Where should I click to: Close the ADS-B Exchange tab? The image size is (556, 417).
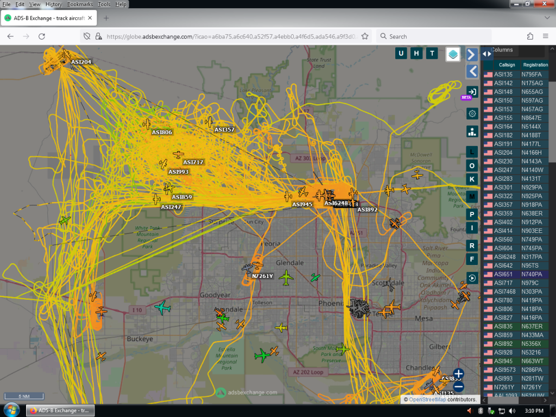click(90, 18)
